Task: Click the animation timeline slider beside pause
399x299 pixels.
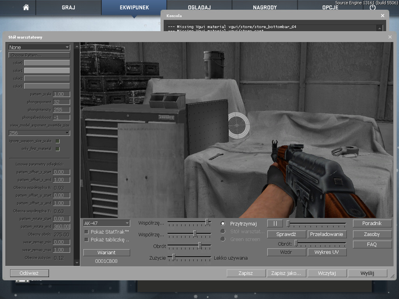Action: pos(316,224)
